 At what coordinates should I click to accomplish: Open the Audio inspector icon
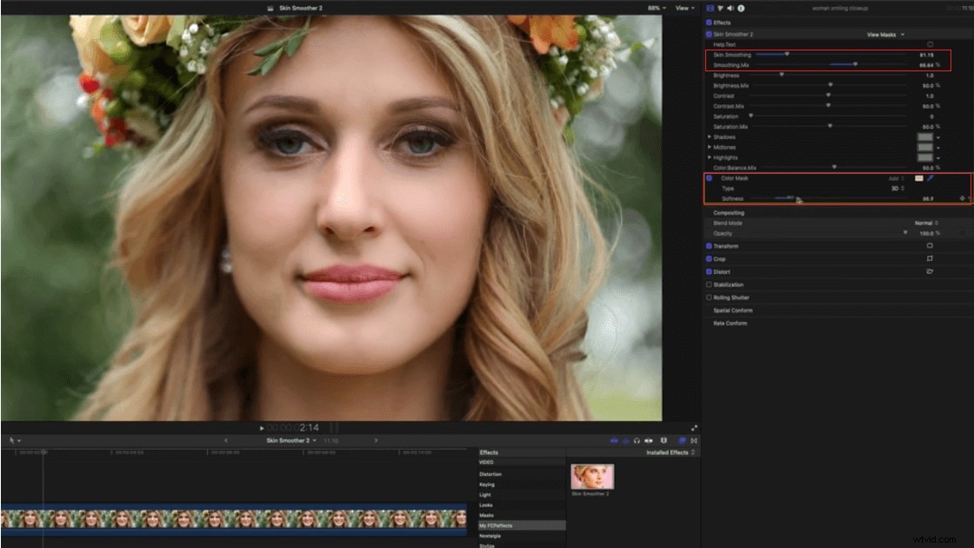[730, 8]
